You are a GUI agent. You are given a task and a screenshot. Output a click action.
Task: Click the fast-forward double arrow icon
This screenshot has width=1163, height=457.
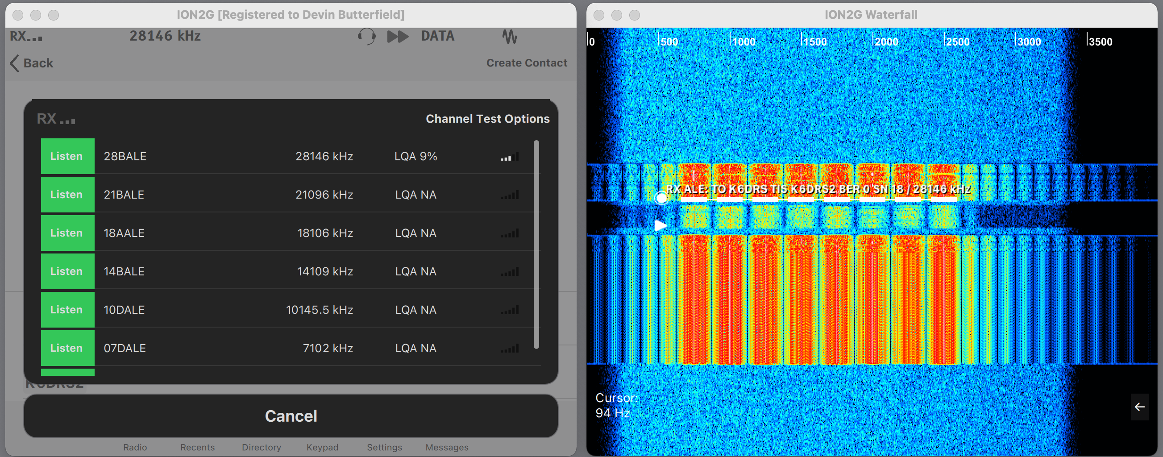[x=398, y=36]
